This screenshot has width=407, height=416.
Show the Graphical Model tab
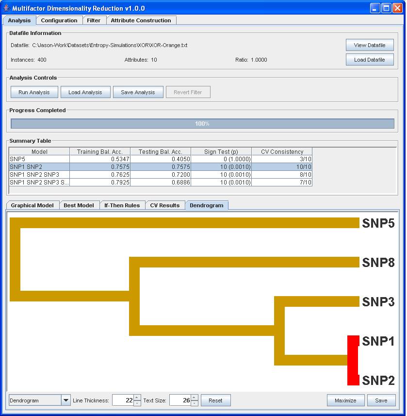(33, 205)
